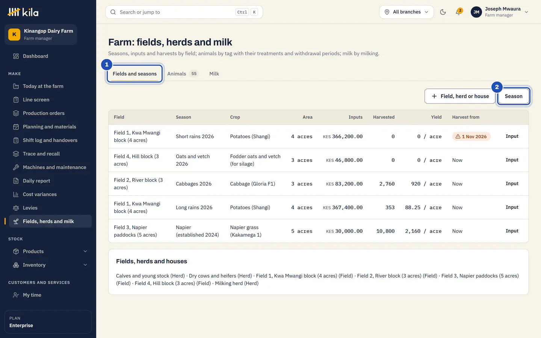Click Input for Long rains 2026
This screenshot has width=541, height=338.
click(x=512, y=207)
